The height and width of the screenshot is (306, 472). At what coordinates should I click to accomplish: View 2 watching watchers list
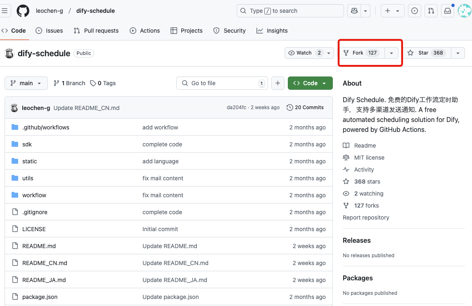[363, 194]
